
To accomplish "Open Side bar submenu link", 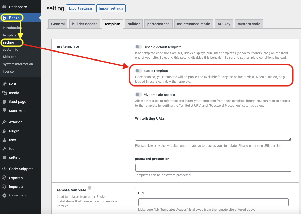I will pyautogui.click(x=9, y=57).
